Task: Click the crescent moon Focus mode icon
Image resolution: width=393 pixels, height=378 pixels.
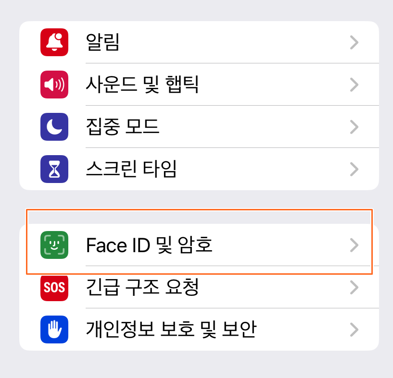Action: pyautogui.click(x=54, y=127)
